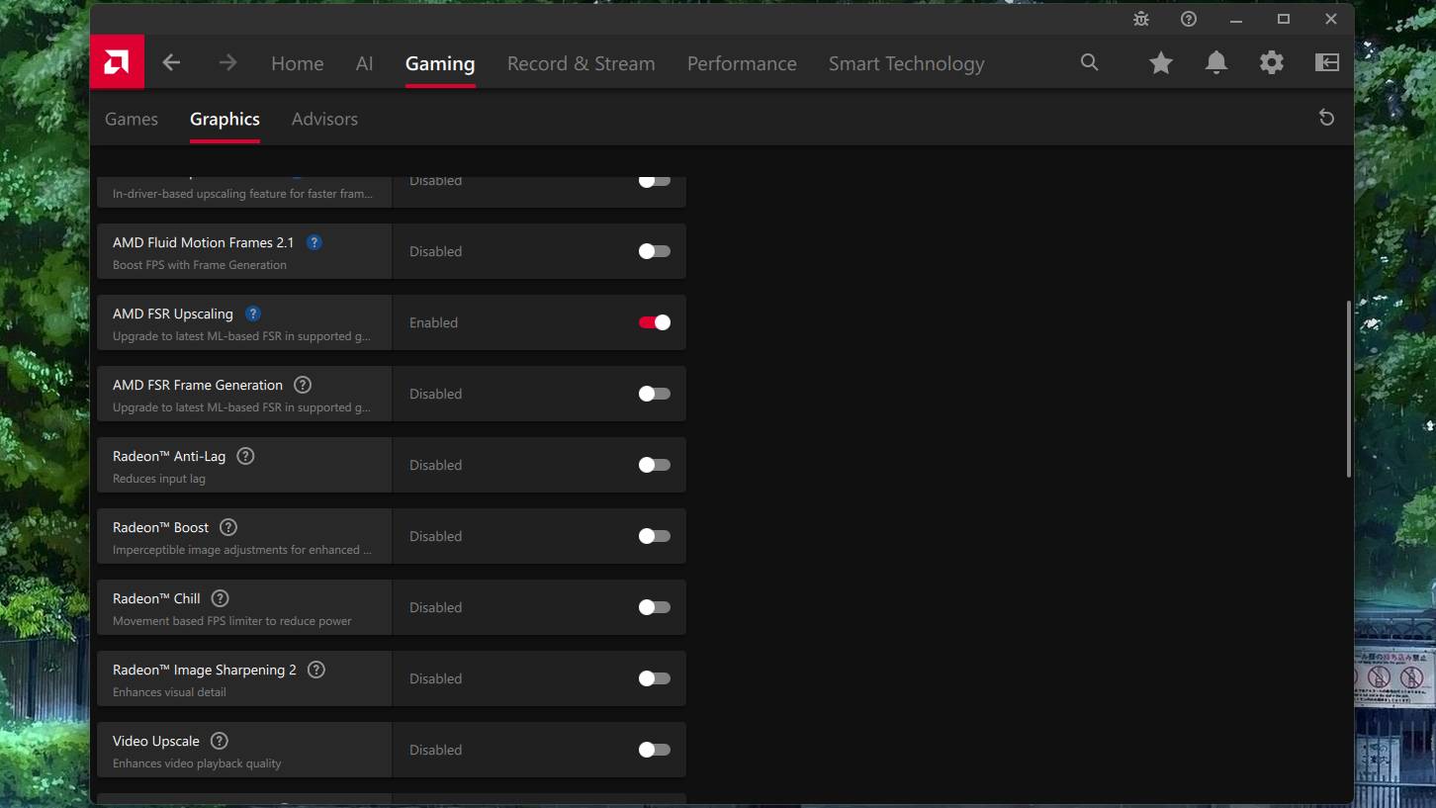Enable Video Upscale
This screenshot has width=1436, height=808.
coord(654,749)
